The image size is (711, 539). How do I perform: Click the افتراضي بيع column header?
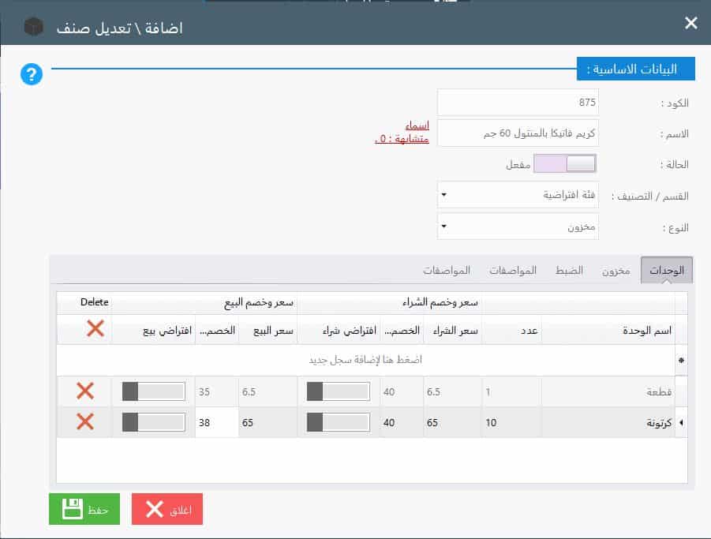(x=153, y=331)
